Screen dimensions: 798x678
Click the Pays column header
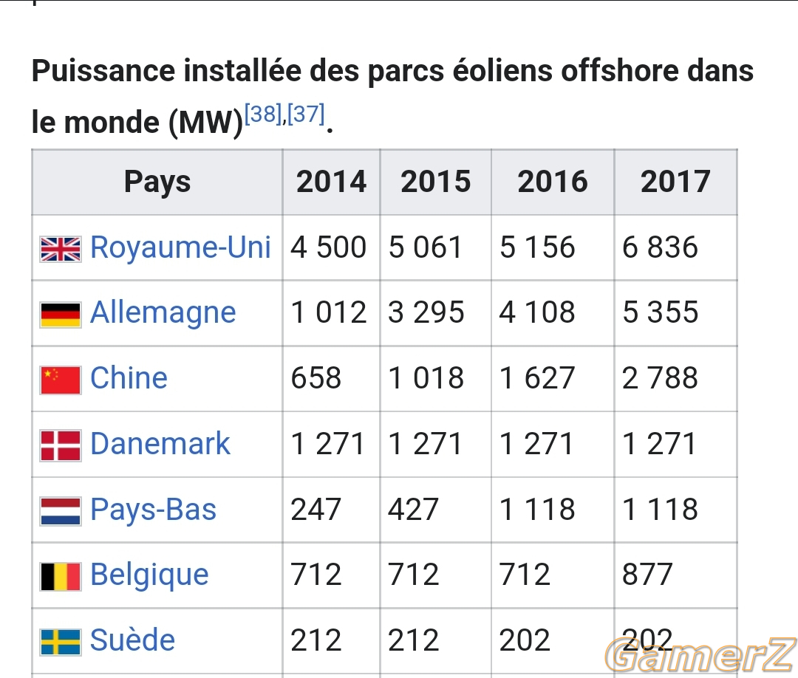[x=157, y=182]
